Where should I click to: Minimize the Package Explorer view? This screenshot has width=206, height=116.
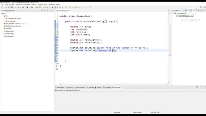click(x=50, y=10)
